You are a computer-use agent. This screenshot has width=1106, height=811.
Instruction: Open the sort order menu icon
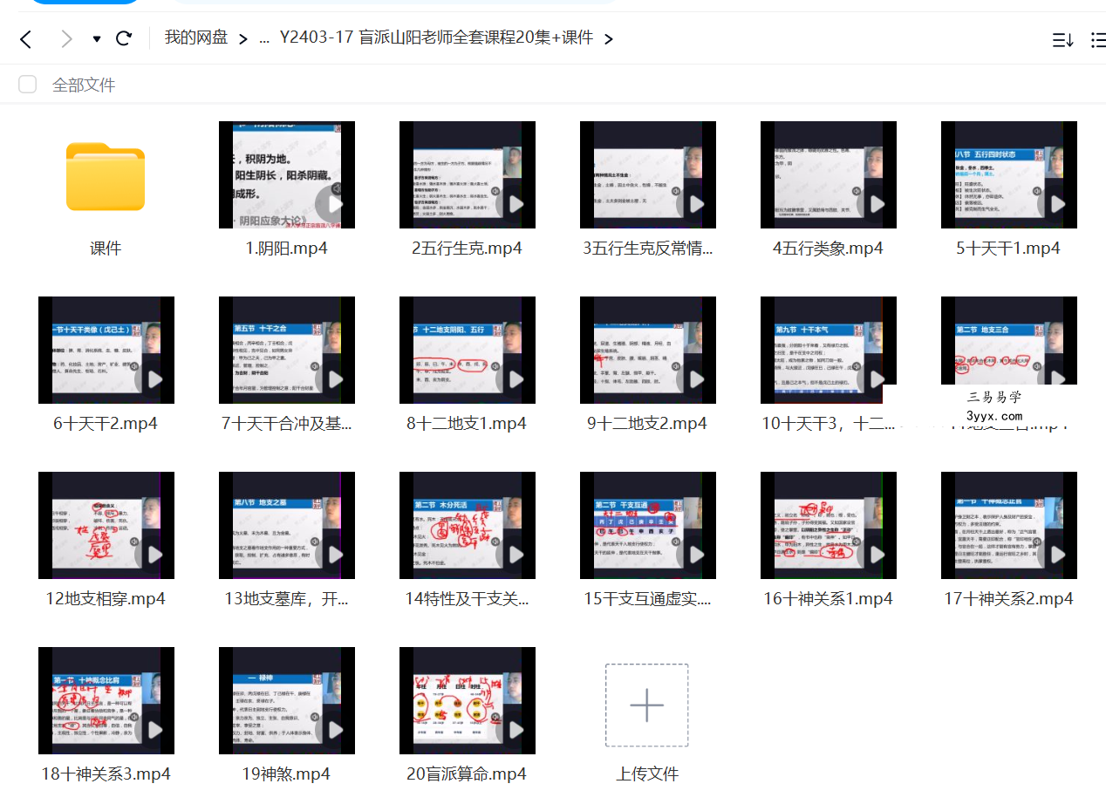(x=1062, y=40)
